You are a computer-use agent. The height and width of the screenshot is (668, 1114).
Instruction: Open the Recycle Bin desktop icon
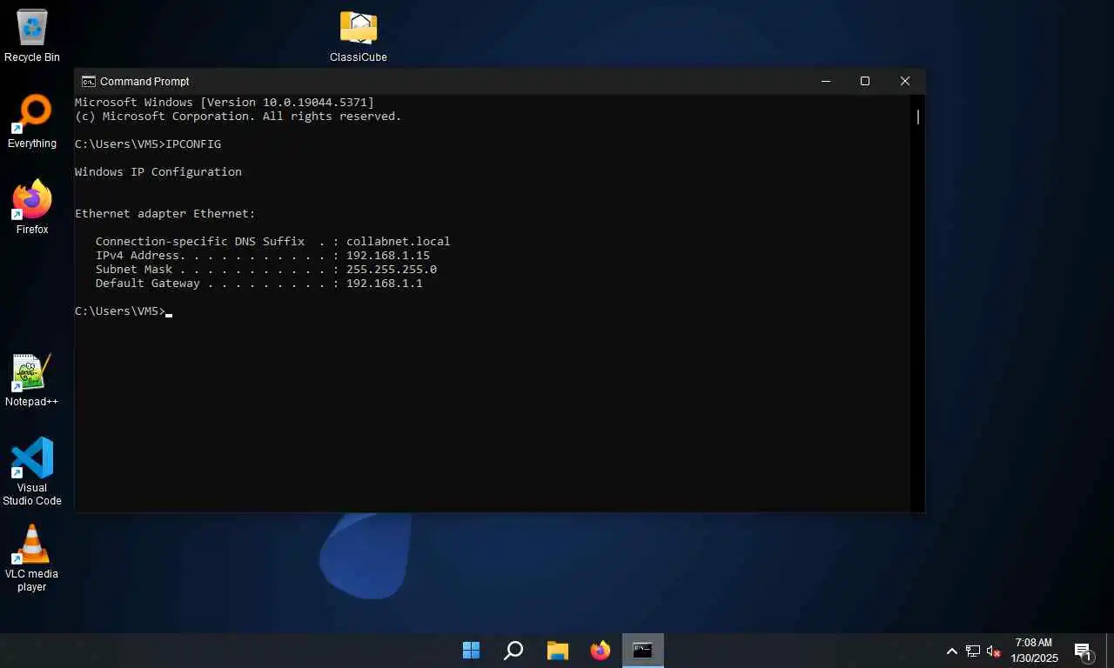(x=32, y=36)
